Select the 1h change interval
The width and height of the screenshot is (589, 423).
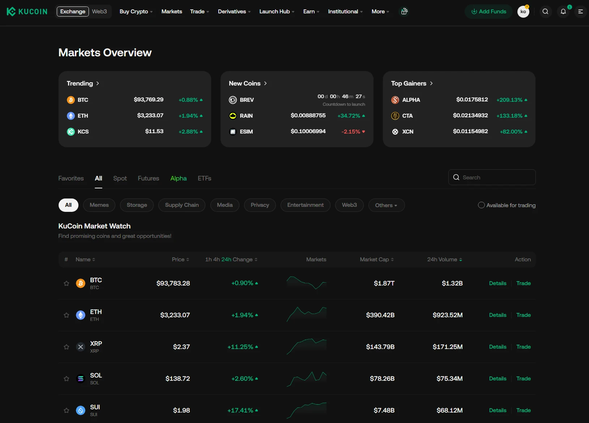click(x=208, y=260)
